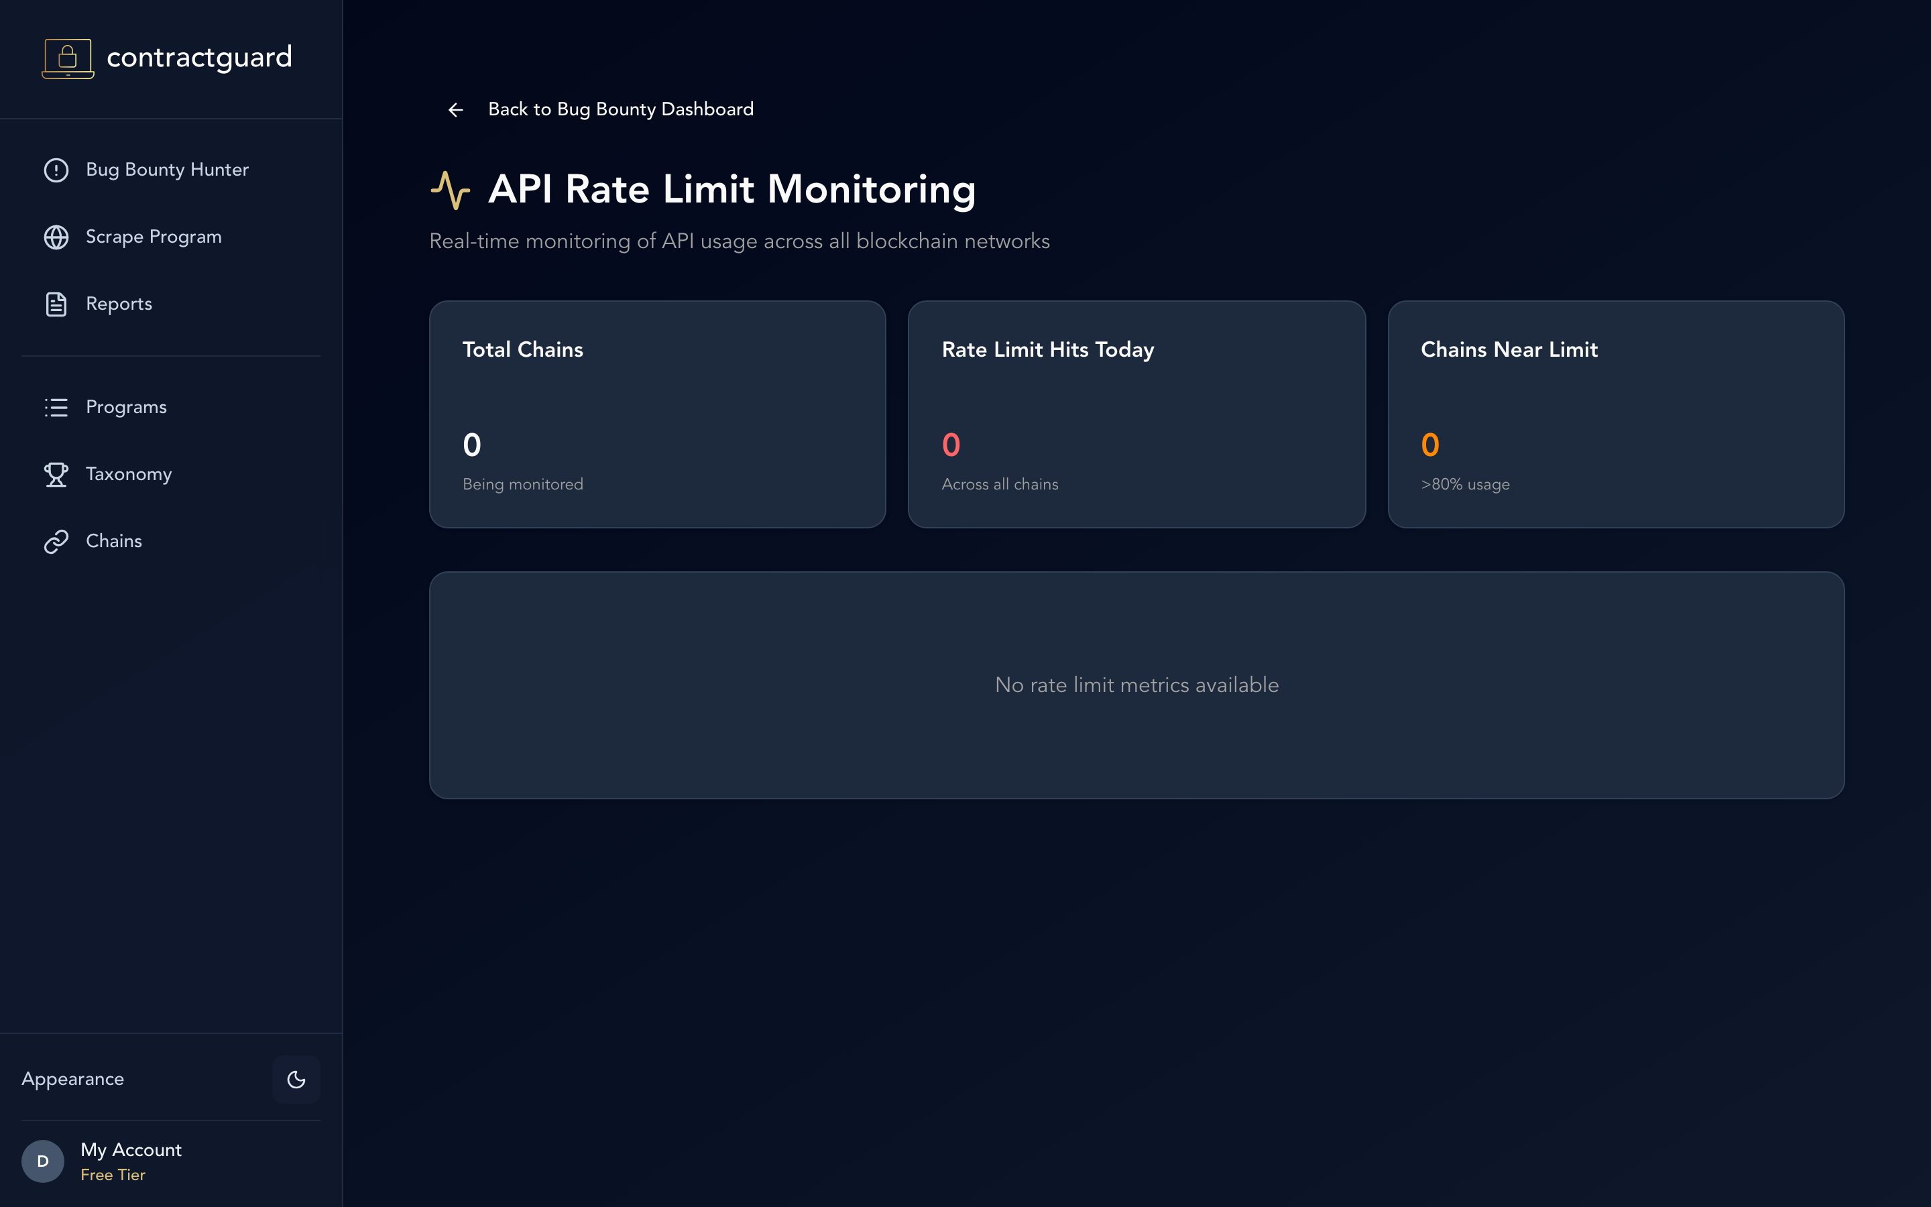The width and height of the screenshot is (1931, 1207).
Task: Click the Chains link icon
Action: [56, 541]
